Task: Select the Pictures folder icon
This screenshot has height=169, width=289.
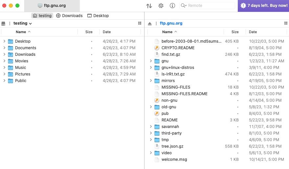Action: 11,74
